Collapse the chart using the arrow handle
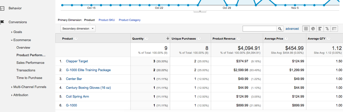 click(200, 11)
